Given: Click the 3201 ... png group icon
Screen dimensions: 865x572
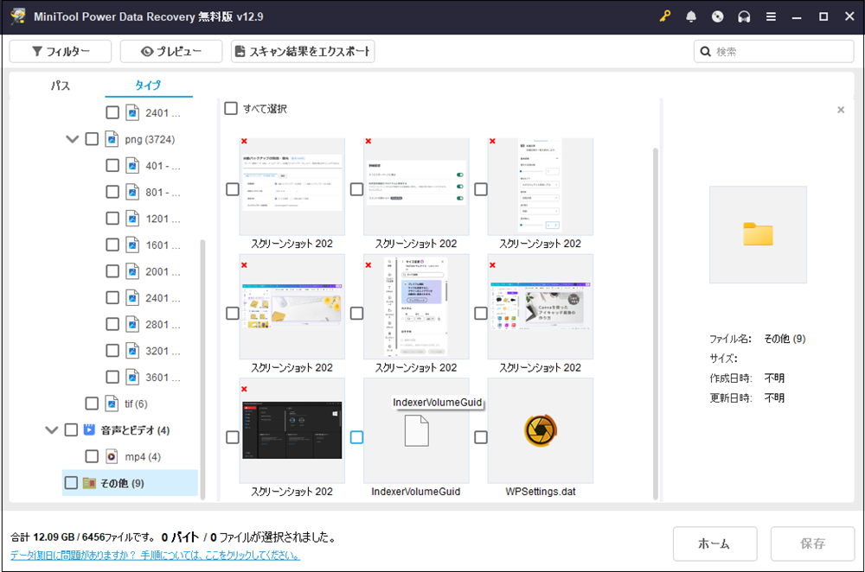Looking at the screenshot, I should click(x=132, y=351).
